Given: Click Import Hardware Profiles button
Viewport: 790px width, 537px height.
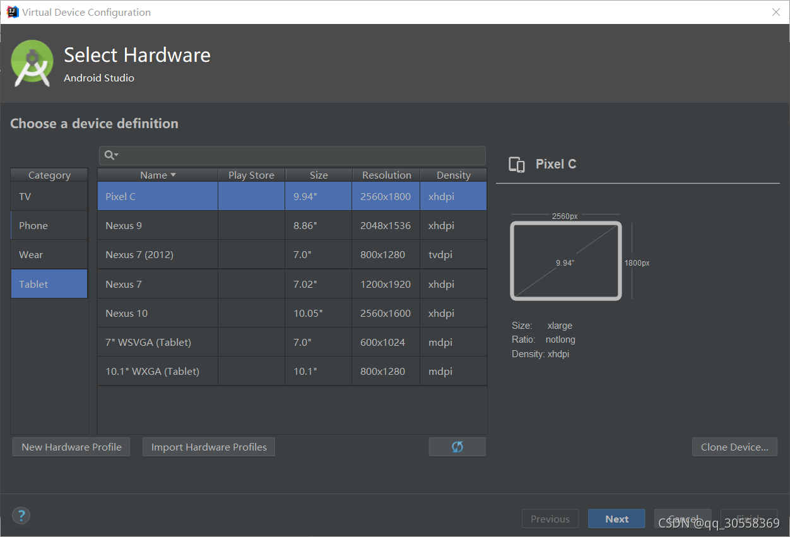Looking at the screenshot, I should coord(209,447).
